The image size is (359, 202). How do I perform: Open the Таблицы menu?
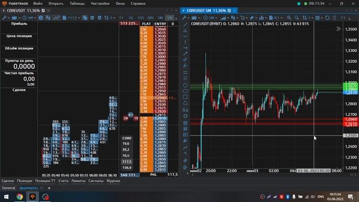(77, 4)
